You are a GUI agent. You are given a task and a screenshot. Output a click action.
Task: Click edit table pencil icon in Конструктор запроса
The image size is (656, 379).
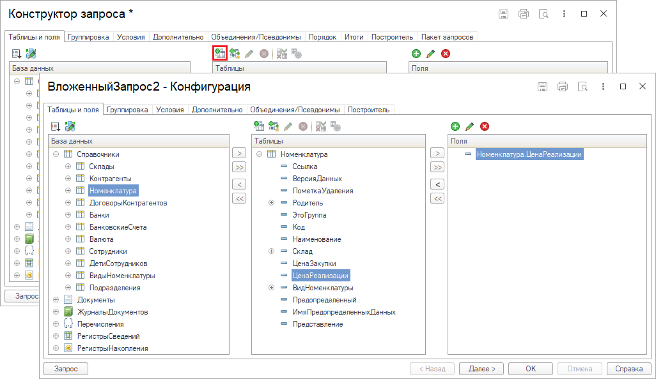click(x=249, y=54)
